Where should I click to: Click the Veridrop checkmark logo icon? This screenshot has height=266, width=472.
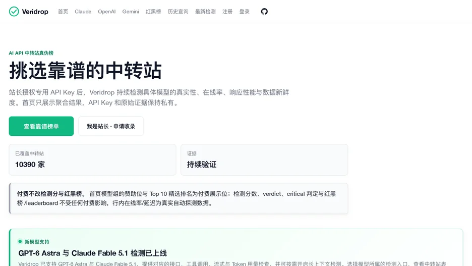pyautogui.click(x=14, y=12)
